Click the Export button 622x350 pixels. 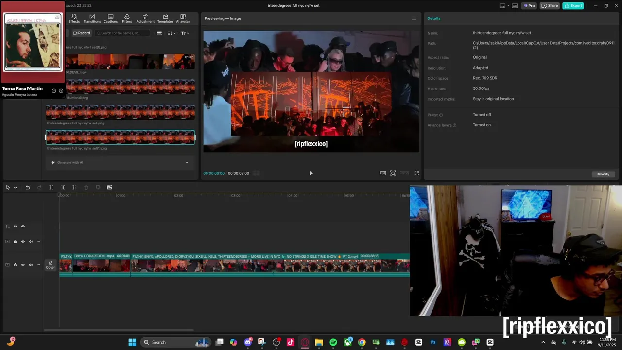(573, 6)
